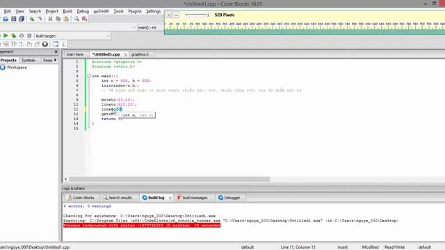The width and height of the screenshot is (445, 250).
Task: Adjust the ruler opacity slider
Action: click(197, 15)
